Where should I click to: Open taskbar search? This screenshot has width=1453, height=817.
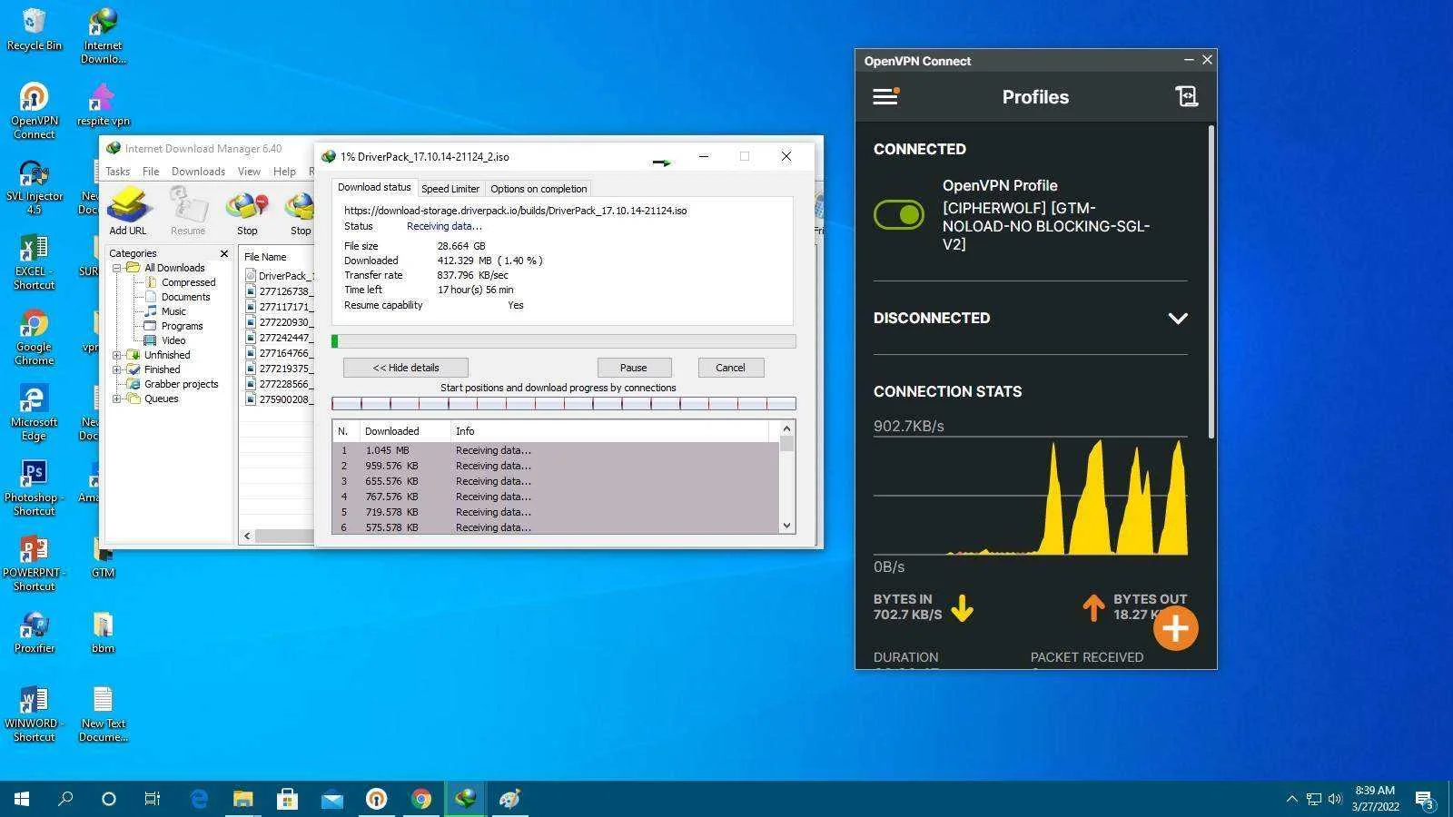point(65,799)
